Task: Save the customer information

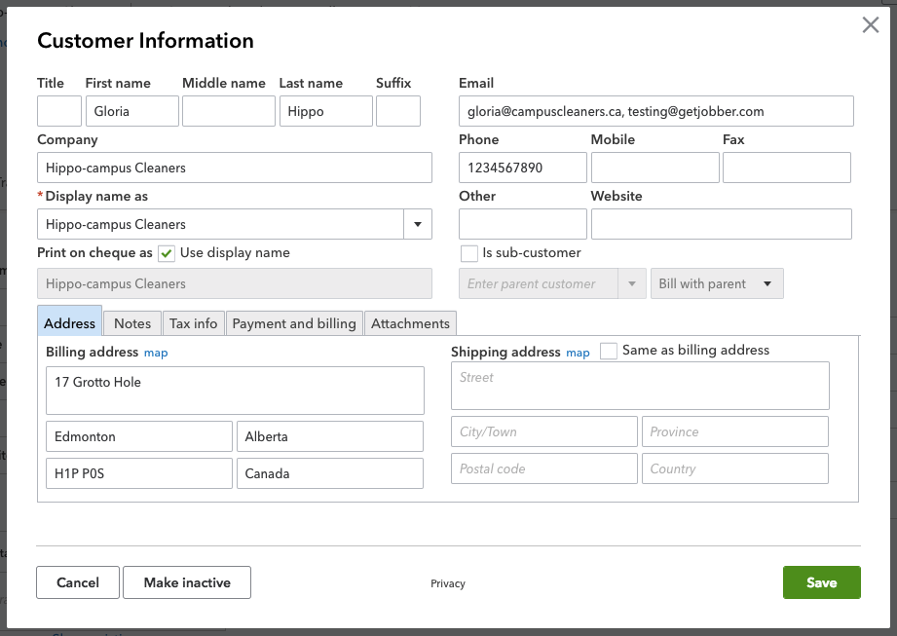Action: pyautogui.click(x=821, y=582)
